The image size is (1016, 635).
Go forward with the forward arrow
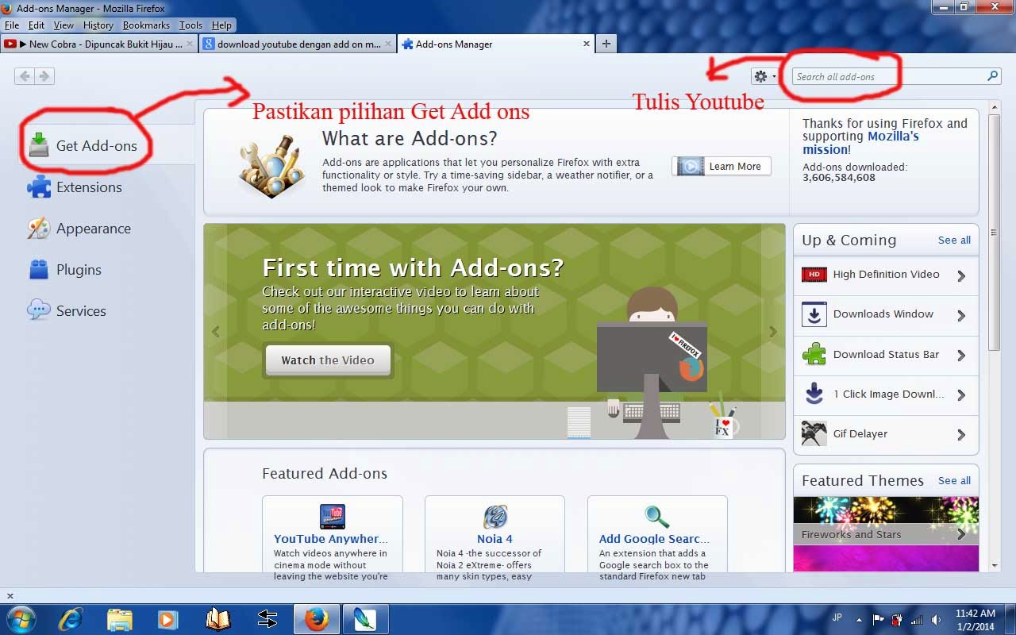(x=44, y=76)
